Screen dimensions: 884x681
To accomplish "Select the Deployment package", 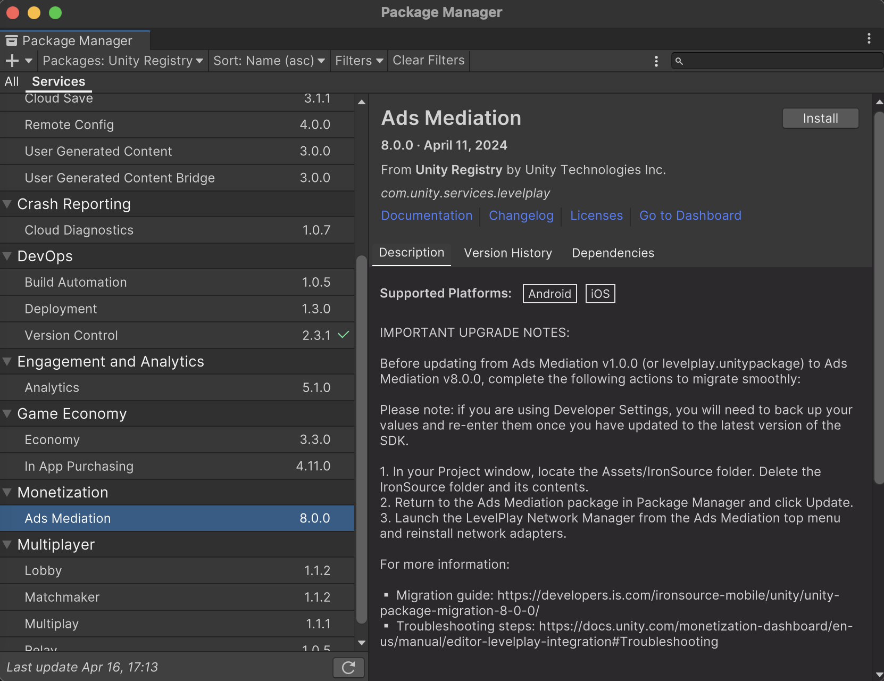I will [x=177, y=309].
